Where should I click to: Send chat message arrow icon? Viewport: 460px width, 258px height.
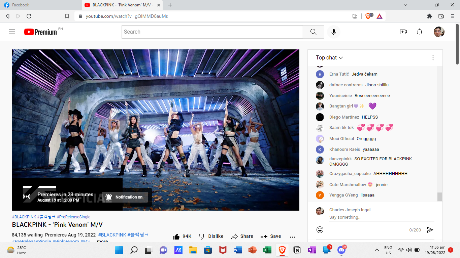tap(430, 230)
